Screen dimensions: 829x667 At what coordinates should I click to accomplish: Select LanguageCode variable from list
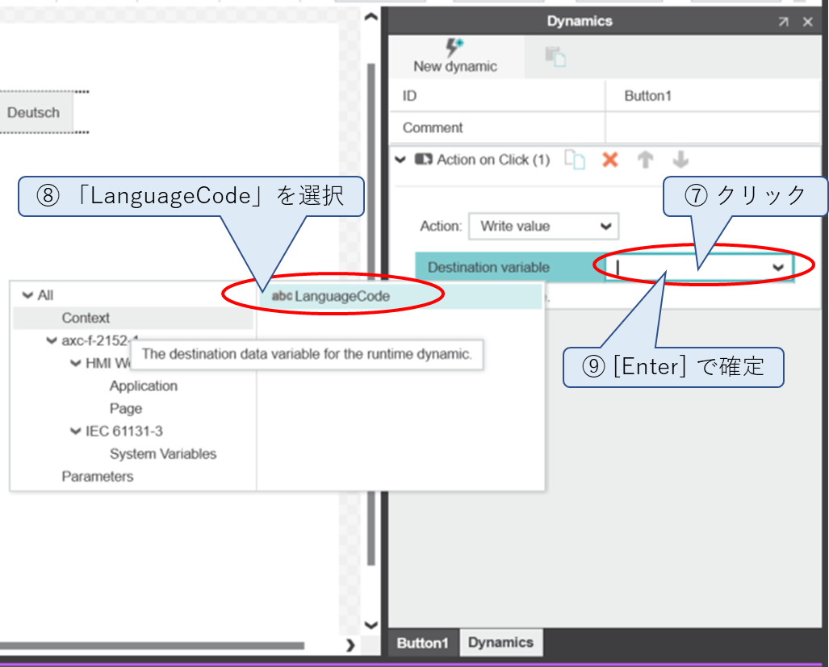pyautogui.click(x=341, y=297)
